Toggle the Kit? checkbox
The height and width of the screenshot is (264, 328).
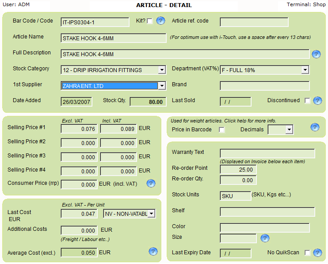coord(149,21)
